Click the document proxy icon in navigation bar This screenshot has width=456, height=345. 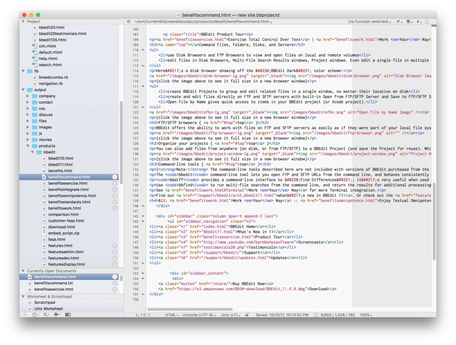[x=427, y=22]
